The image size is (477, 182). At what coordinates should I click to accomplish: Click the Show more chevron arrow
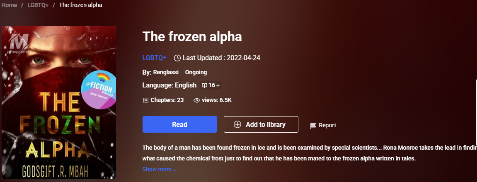[x=175, y=170]
